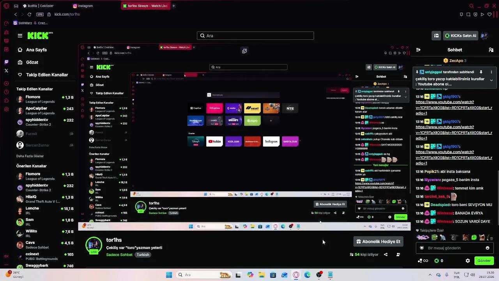Open the user profile avatar menu

click(484, 36)
